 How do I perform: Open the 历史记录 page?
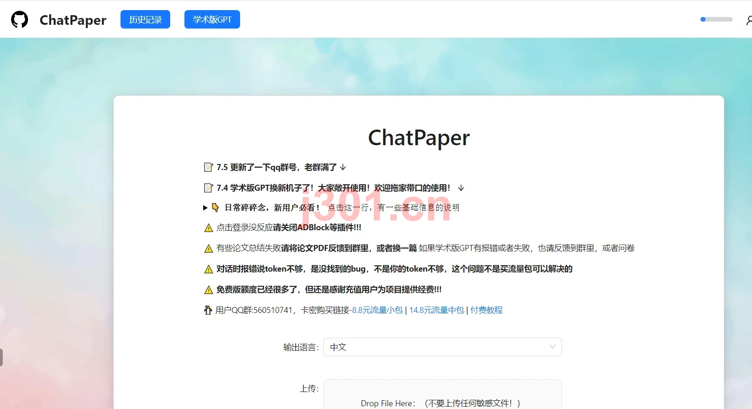pyautogui.click(x=145, y=19)
